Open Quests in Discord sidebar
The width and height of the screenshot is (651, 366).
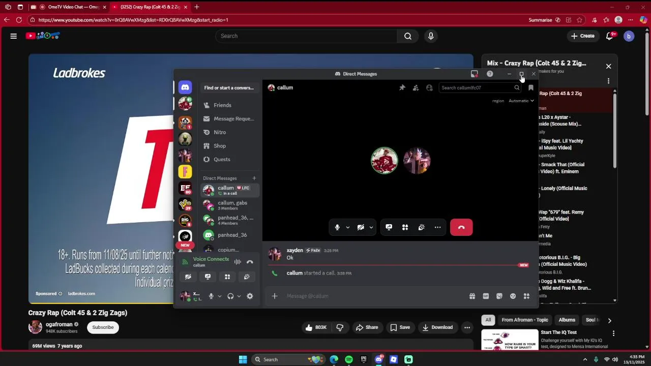(x=229, y=159)
